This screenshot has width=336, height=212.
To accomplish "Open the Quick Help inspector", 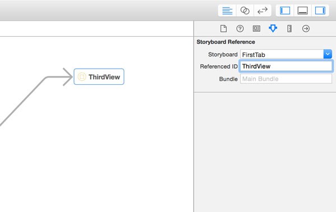I will [x=240, y=28].
